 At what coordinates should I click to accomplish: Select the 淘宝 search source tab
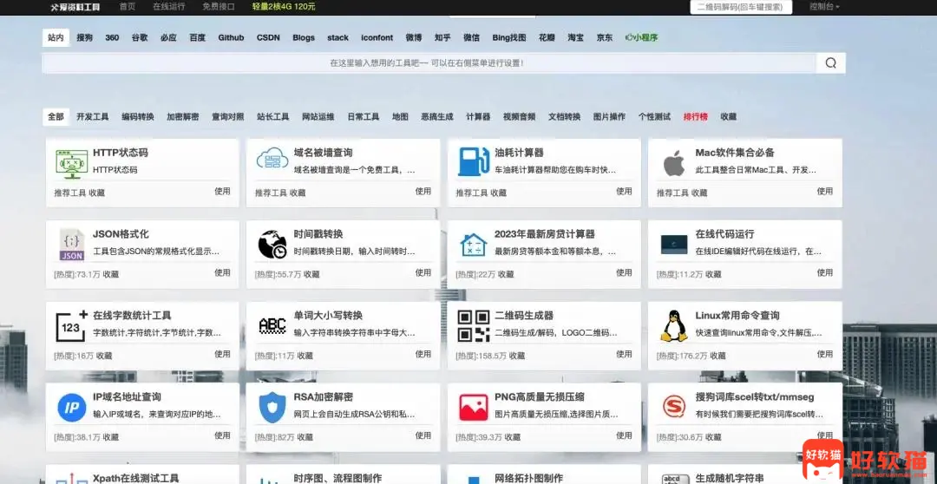pyautogui.click(x=576, y=37)
